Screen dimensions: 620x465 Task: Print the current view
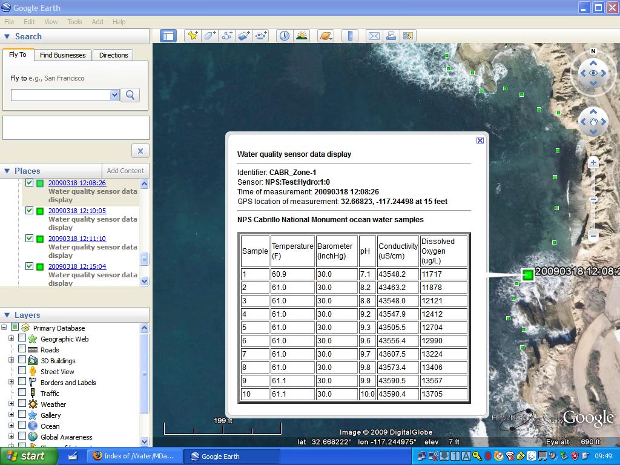(x=391, y=36)
